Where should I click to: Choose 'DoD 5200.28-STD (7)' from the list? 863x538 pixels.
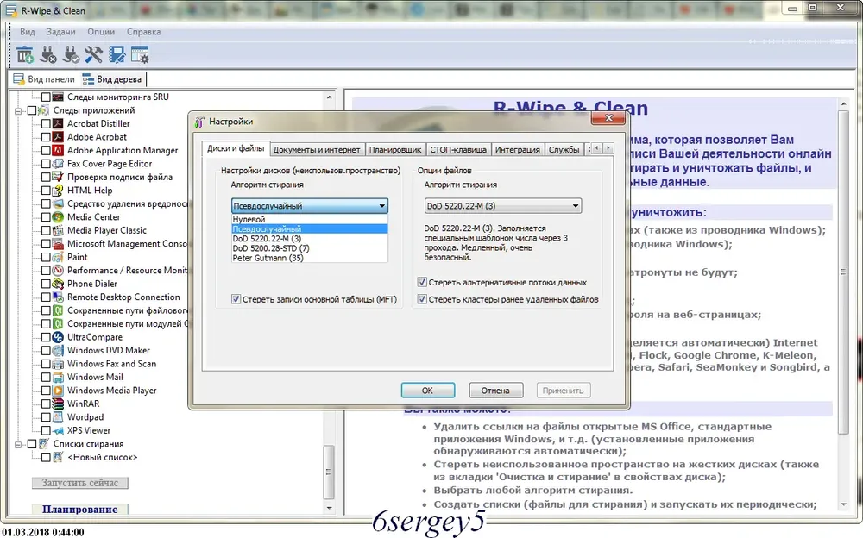click(310, 248)
